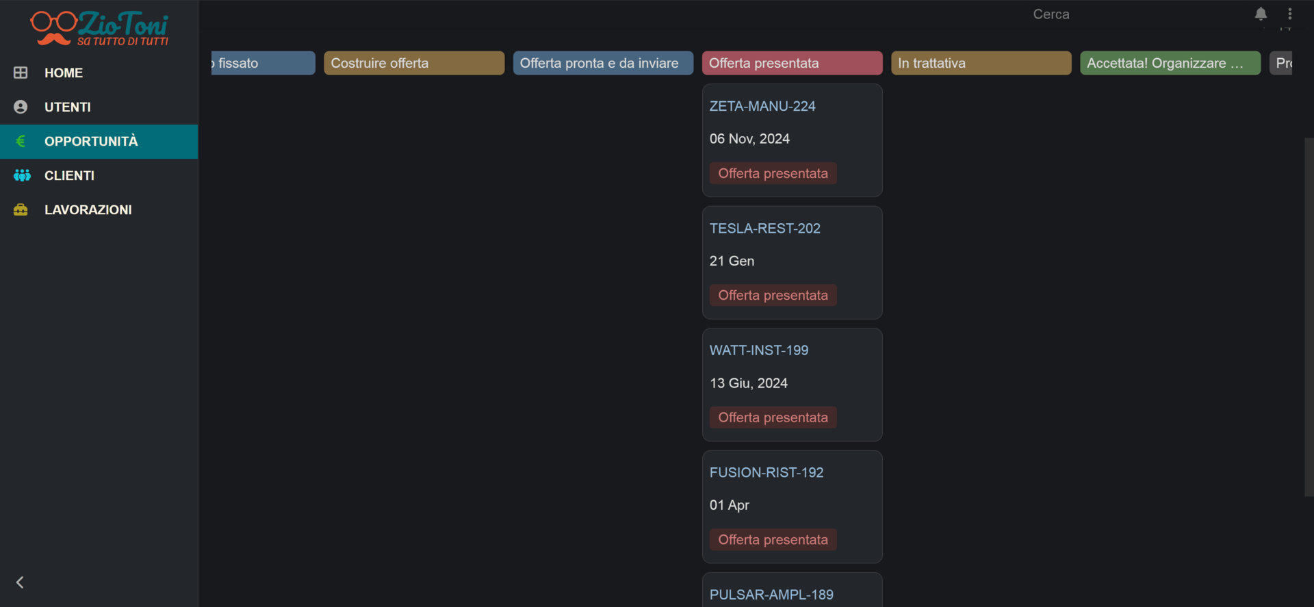
Task: Open the ZETA-MANU-224 opportunity
Action: point(762,106)
